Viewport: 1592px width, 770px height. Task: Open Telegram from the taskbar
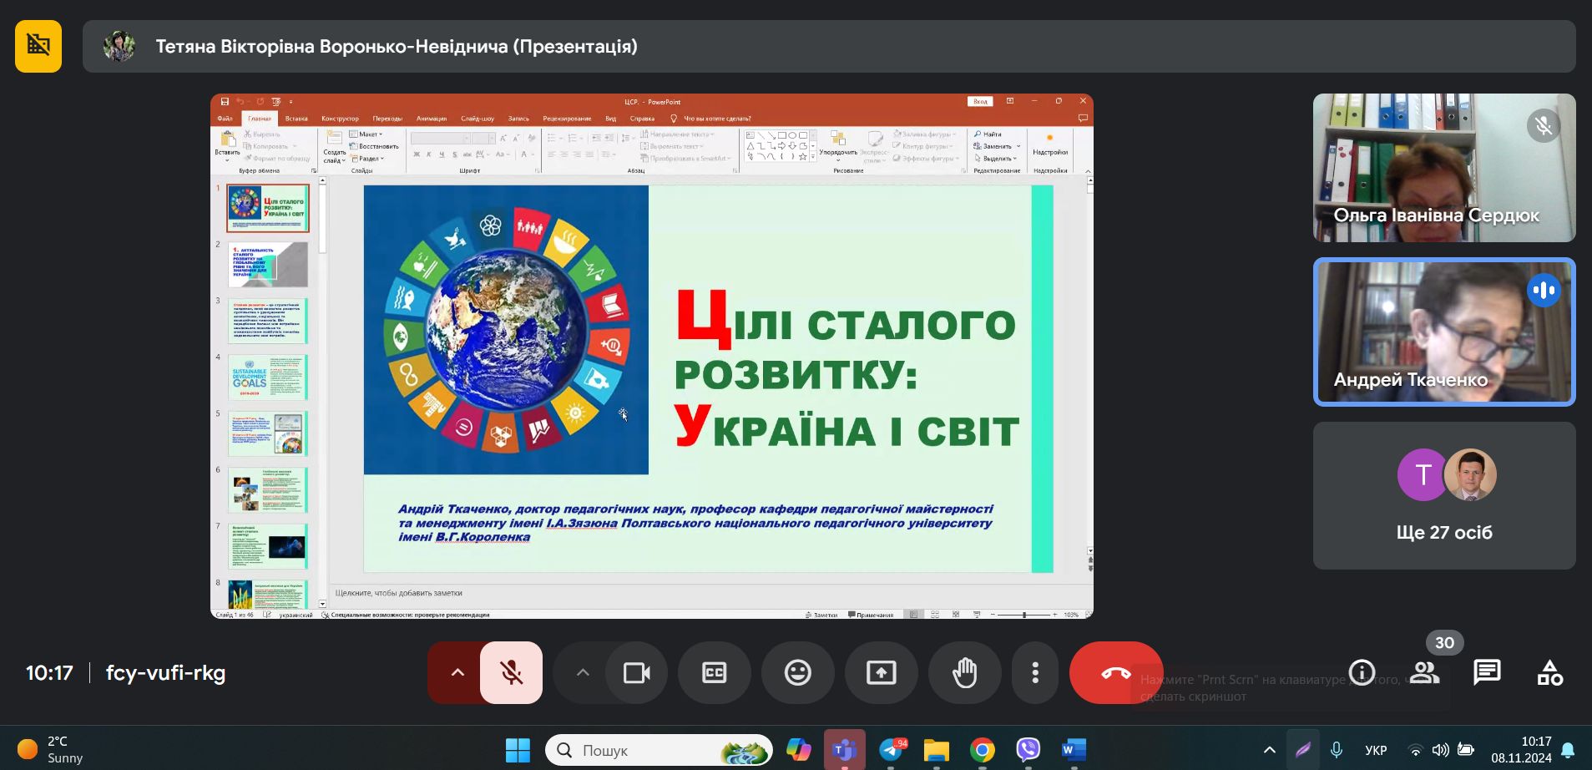892,750
